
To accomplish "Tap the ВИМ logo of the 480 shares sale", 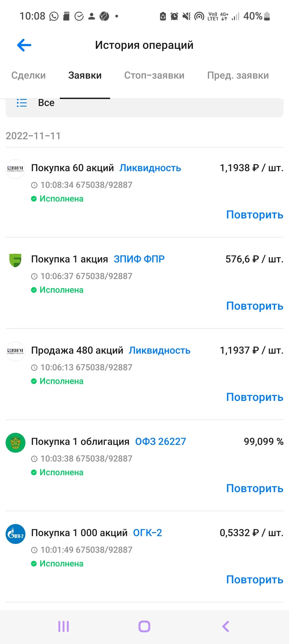I will (x=16, y=352).
